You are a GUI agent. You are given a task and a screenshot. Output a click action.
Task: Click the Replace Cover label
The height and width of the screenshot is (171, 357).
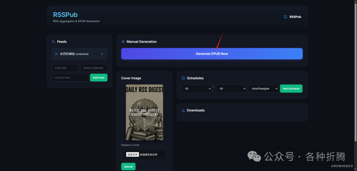click(x=130, y=145)
